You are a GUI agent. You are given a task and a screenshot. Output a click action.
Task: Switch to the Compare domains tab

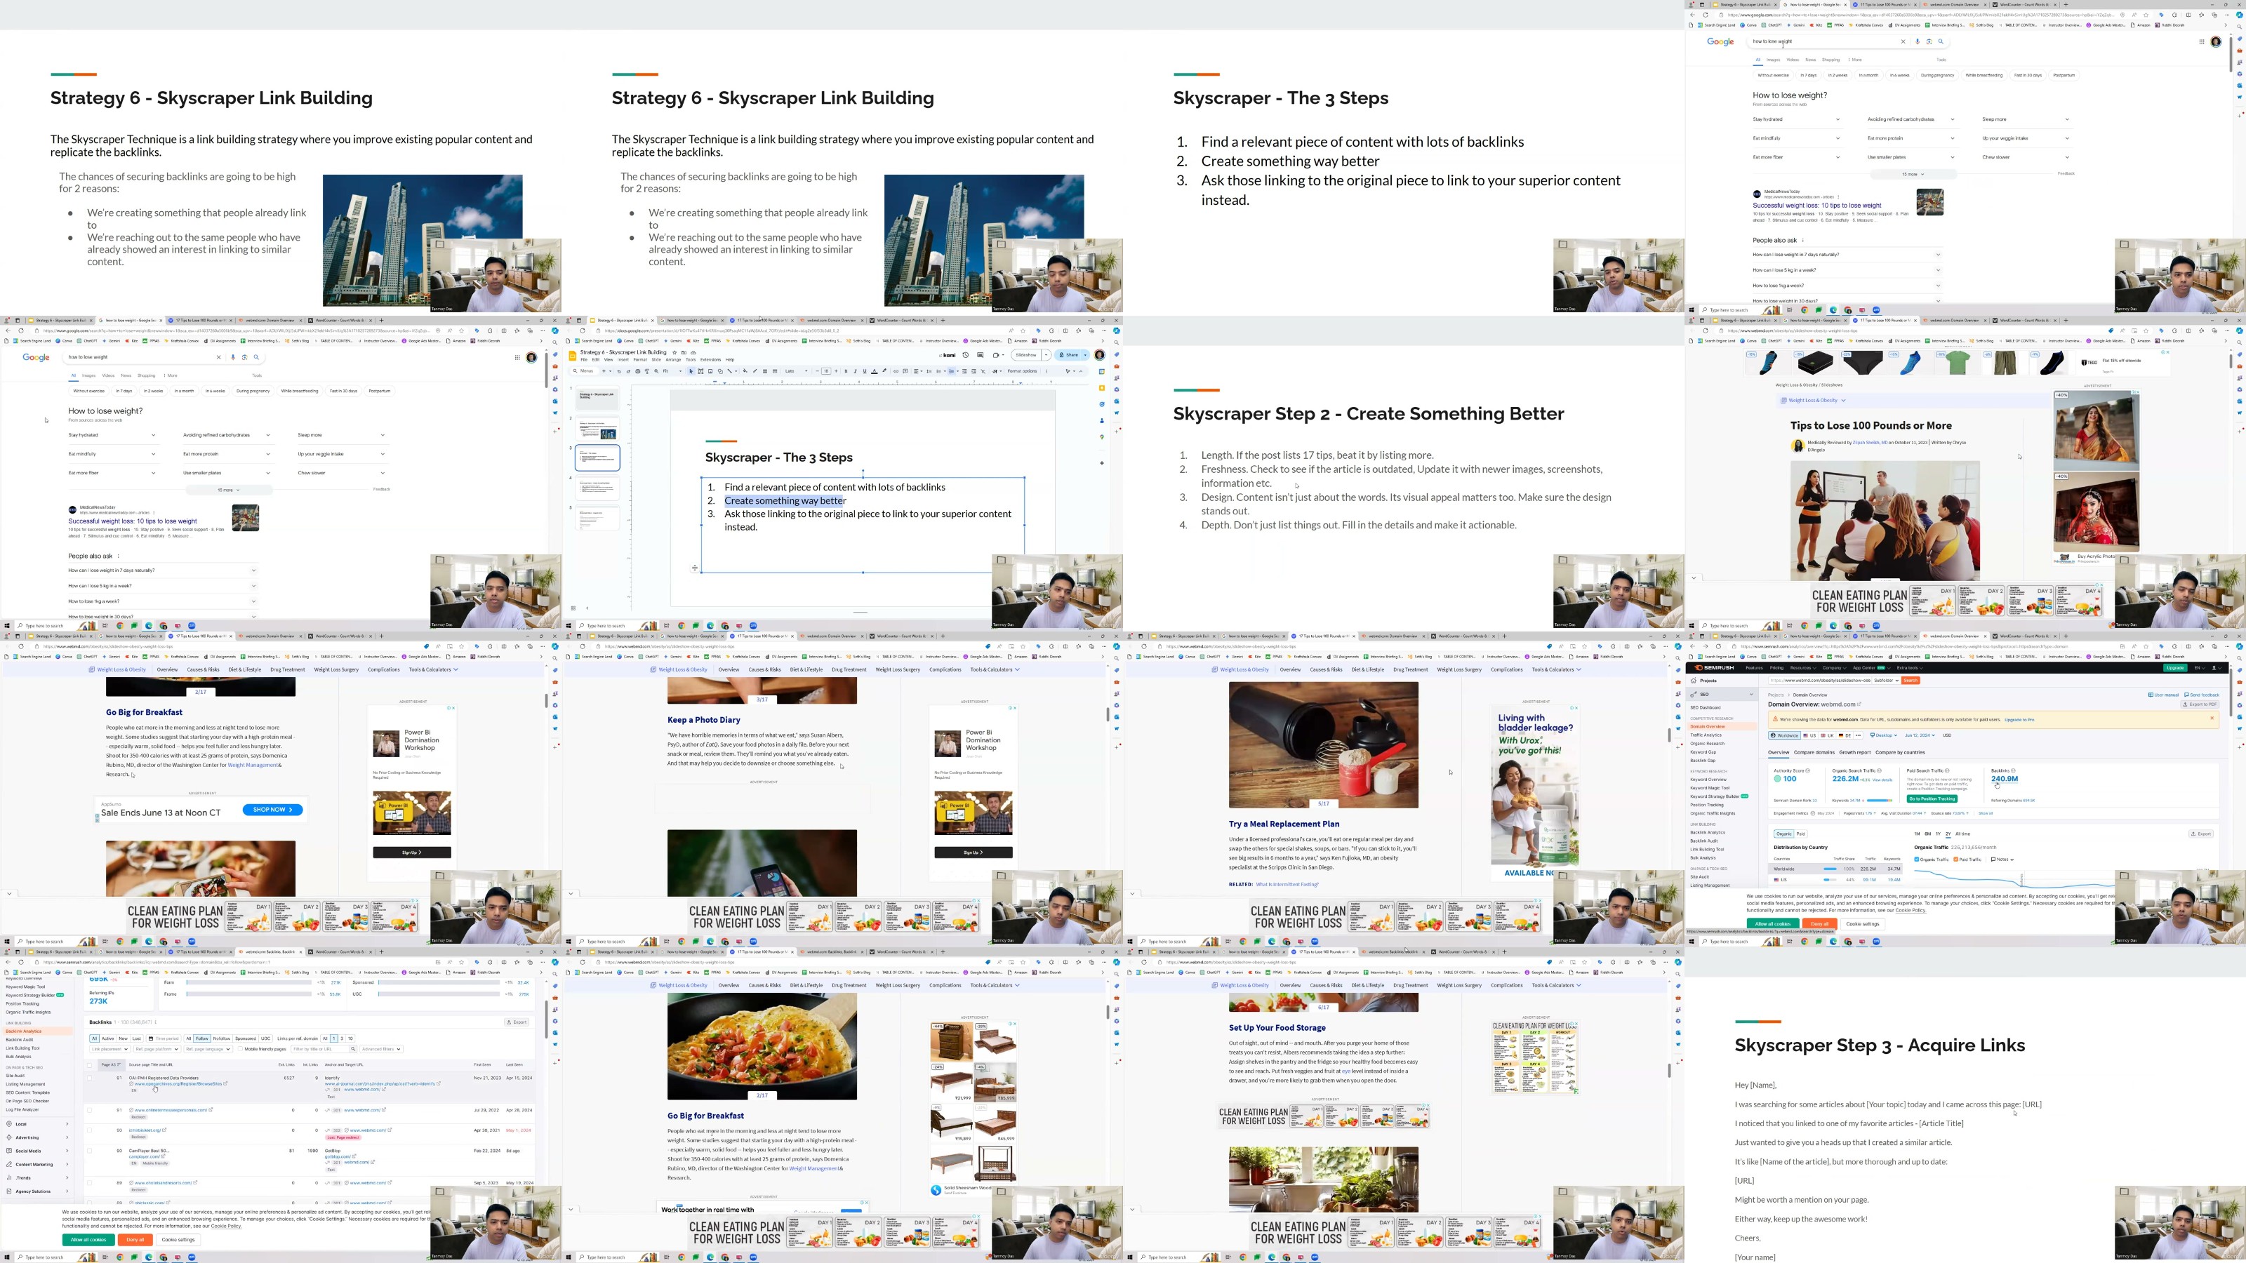(1814, 752)
